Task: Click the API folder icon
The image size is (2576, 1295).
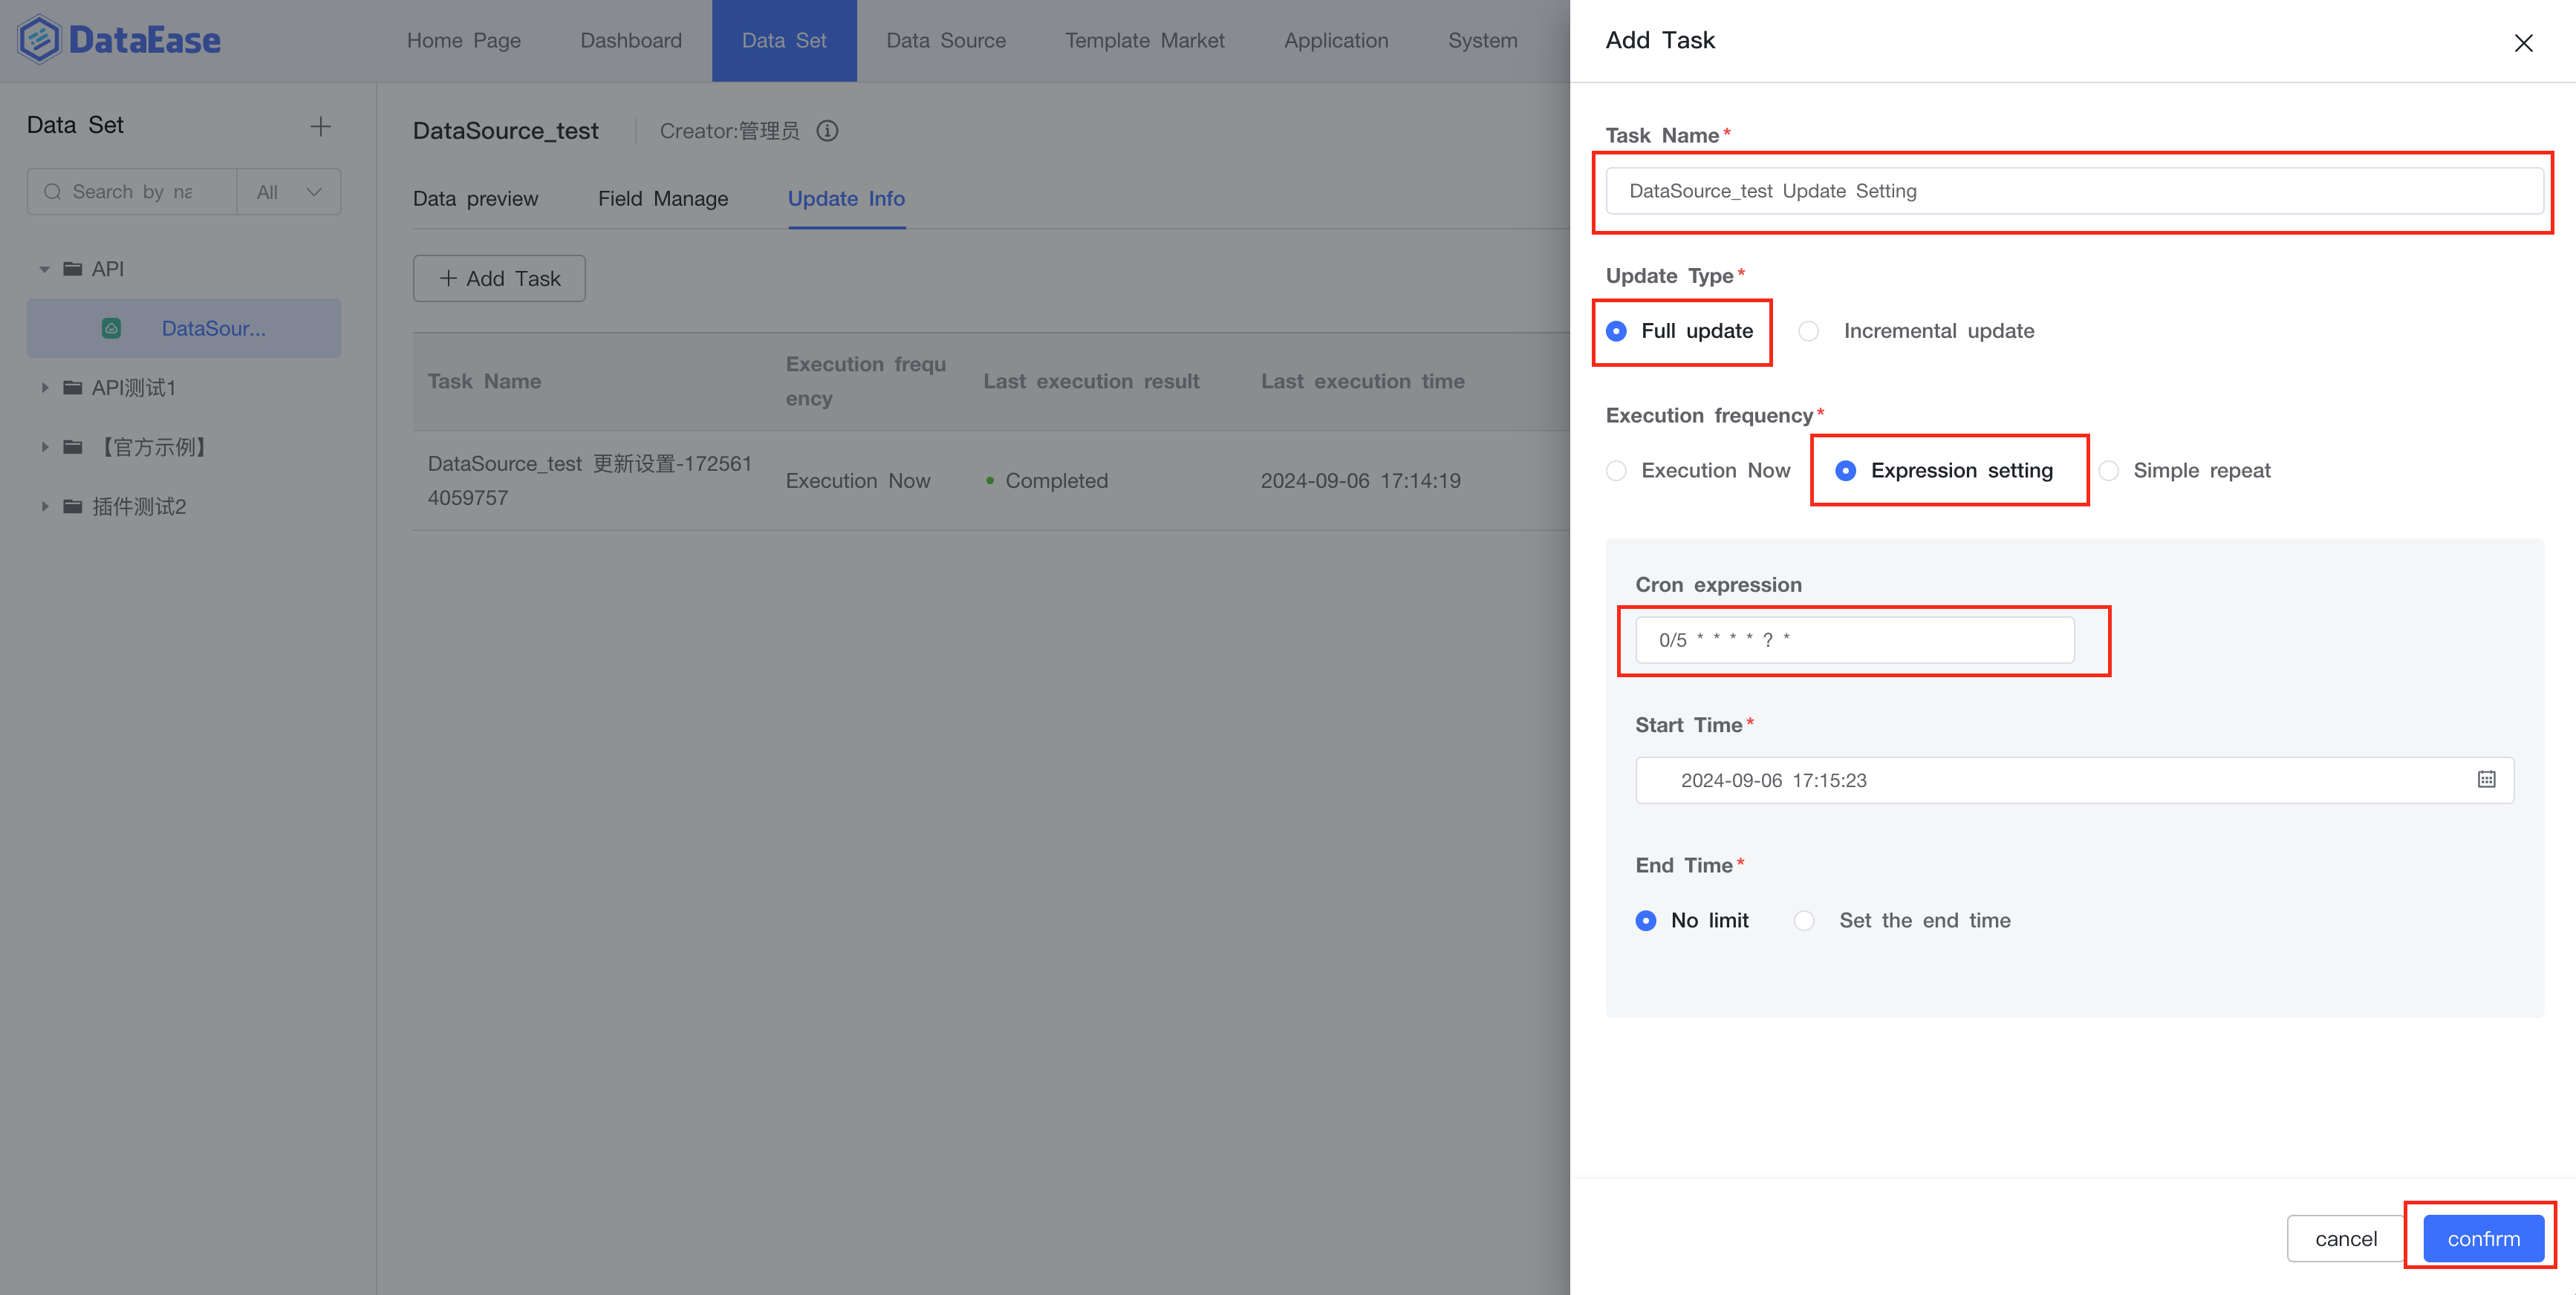Action: [x=73, y=269]
